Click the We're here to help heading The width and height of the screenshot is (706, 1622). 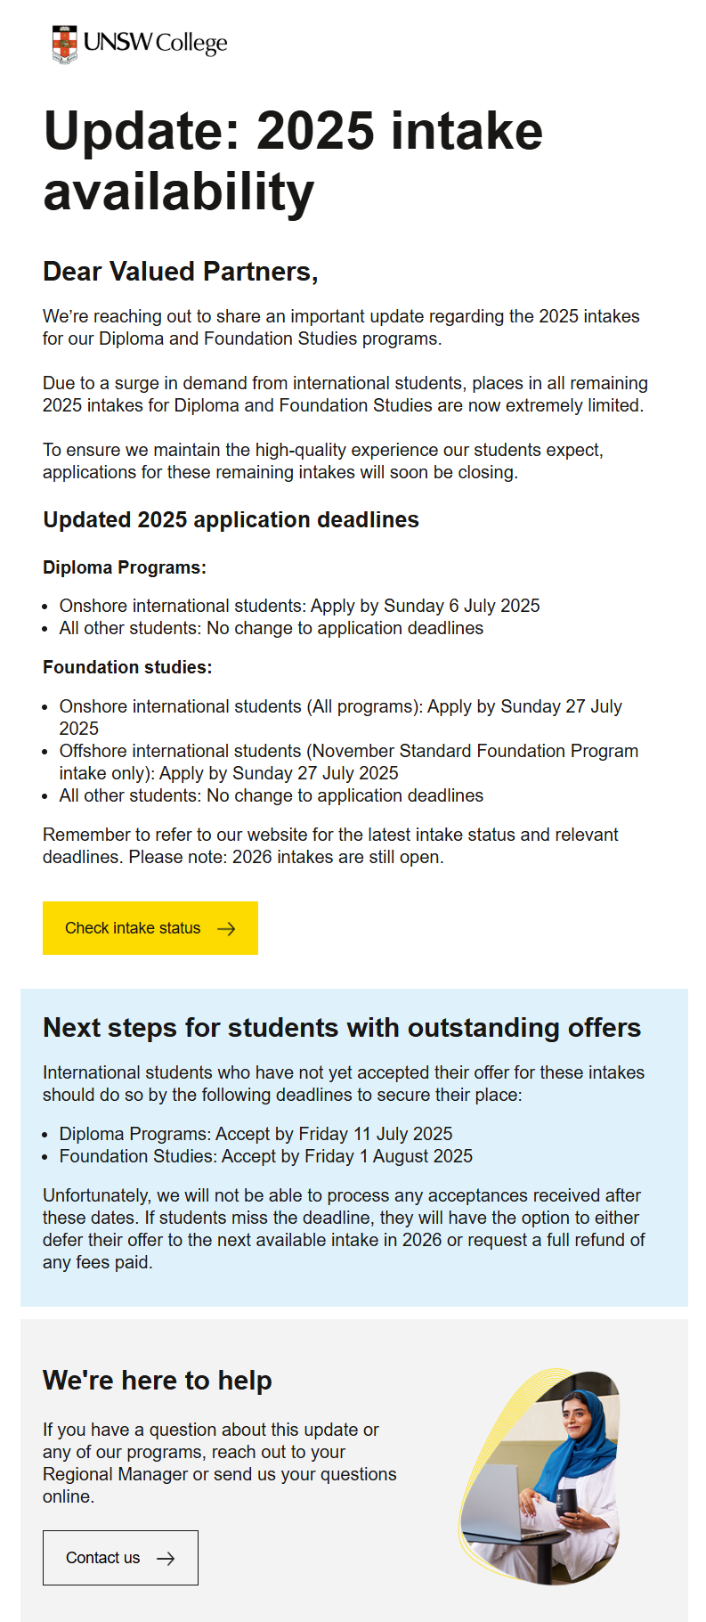(158, 1381)
